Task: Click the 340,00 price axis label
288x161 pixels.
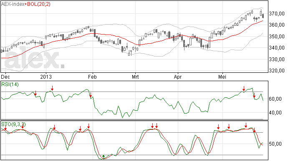Action: click(276, 48)
